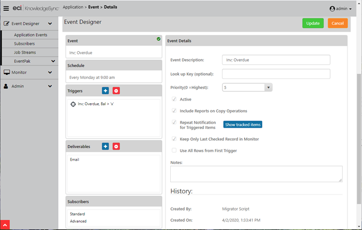
Task: Click the 4/2/2020, 1:33:41 PM timestamp
Action: (241, 220)
